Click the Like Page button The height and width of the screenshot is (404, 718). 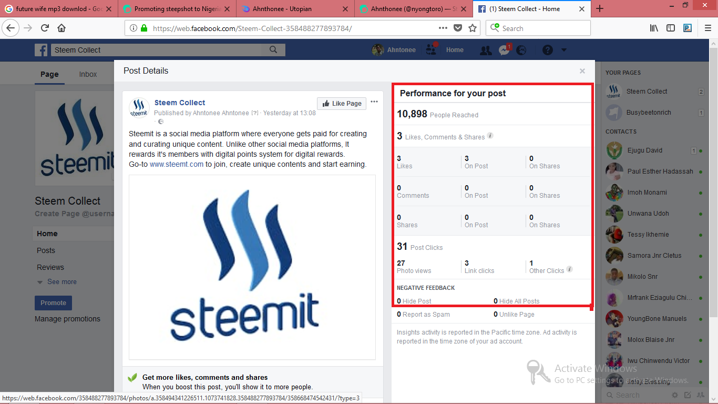click(x=342, y=104)
